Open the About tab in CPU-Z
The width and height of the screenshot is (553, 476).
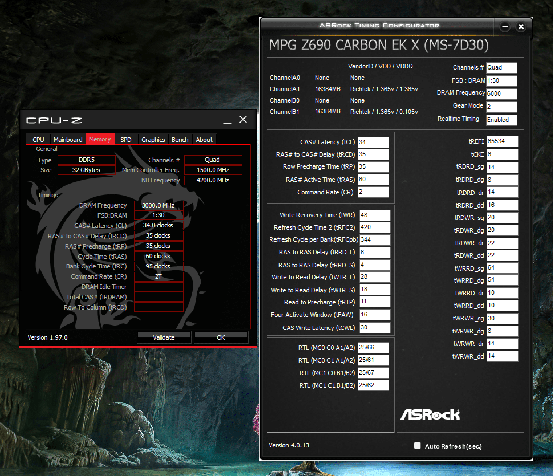pyautogui.click(x=204, y=139)
